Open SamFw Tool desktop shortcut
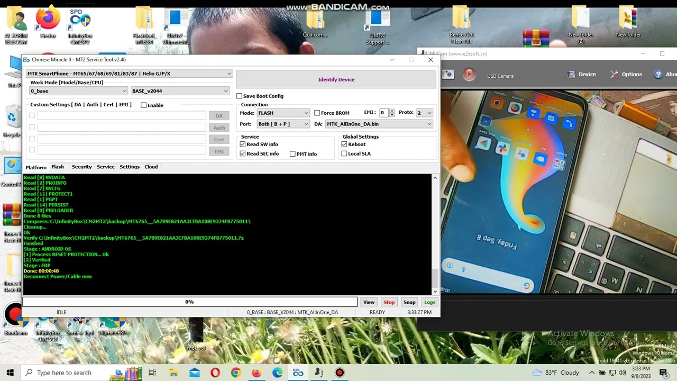 click(x=80, y=325)
